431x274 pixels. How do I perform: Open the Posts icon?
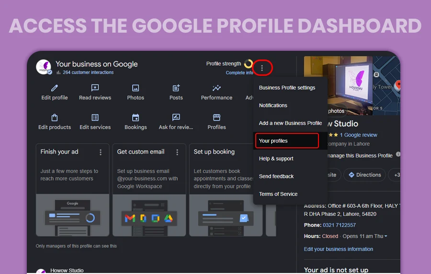coord(176,88)
